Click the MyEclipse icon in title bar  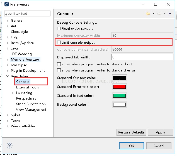tap(6, 4)
